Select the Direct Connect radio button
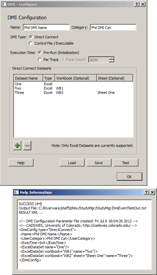 click(31, 37)
